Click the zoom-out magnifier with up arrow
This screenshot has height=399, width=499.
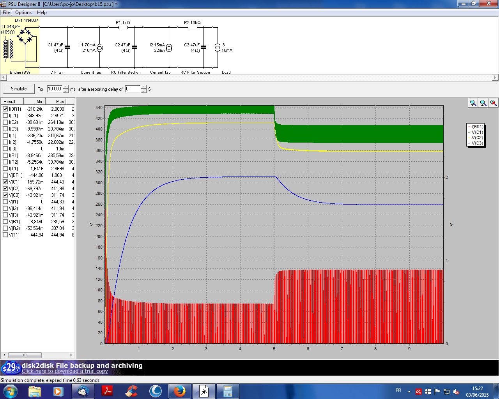click(x=483, y=102)
